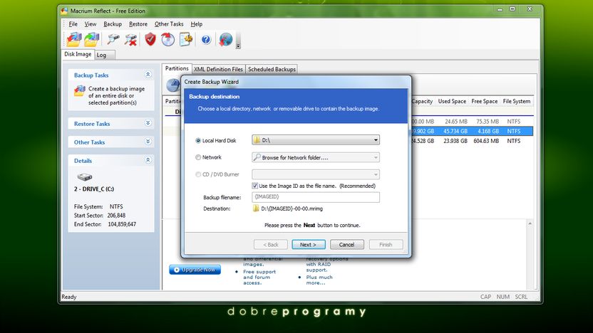Click the folder icon beside Destination path
This screenshot has width=593, height=333.
point(256,208)
